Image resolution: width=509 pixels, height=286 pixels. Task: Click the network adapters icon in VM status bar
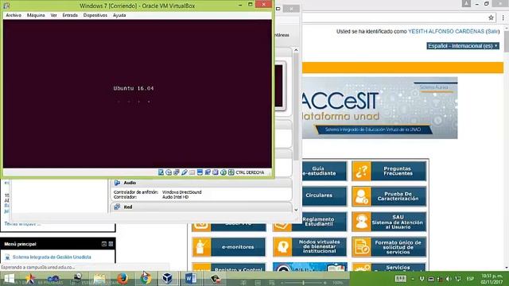[x=177, y=172]
